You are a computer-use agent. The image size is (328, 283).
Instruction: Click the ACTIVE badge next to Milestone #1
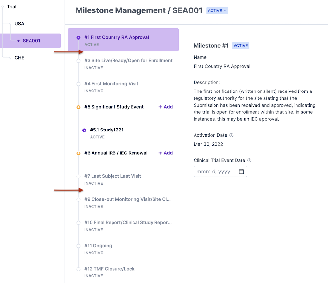[240, 46]
